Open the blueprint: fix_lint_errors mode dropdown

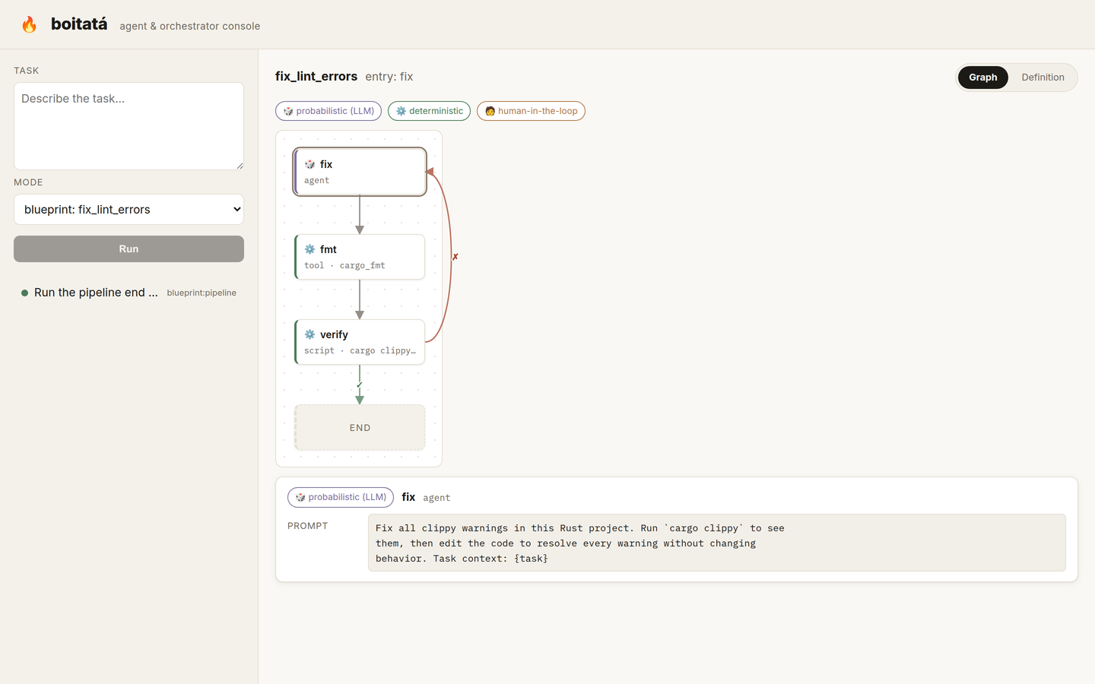coord(129,210)
